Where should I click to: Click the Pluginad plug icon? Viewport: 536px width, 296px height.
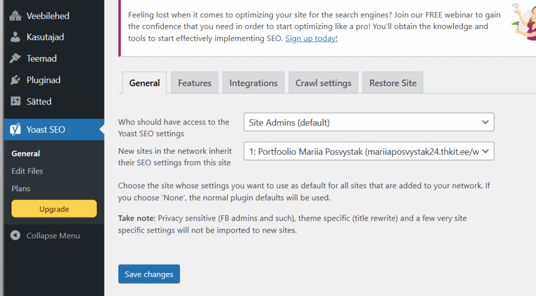pyautogui.click(x=15, y=80)
